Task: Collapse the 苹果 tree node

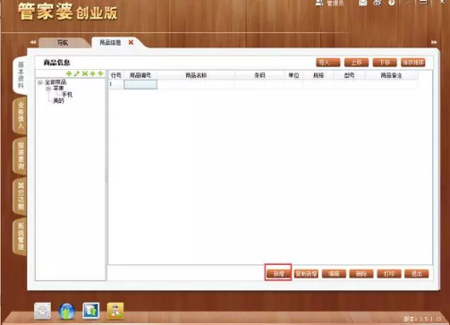Action: (48, 89)
